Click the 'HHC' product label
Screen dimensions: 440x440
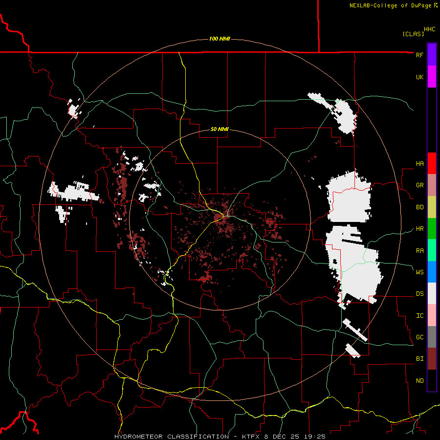point(429,29)
